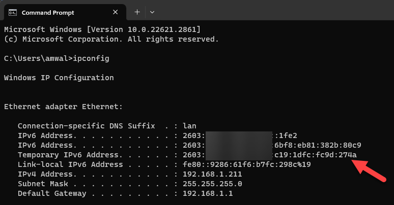Select the Command Prompt tab title
The height and width of the screenshot is (205, 394).
pyautogui.click(x=47, y=12)
